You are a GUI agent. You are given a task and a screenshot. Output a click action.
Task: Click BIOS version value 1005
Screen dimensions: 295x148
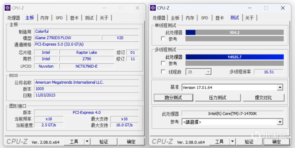(87, 89)
